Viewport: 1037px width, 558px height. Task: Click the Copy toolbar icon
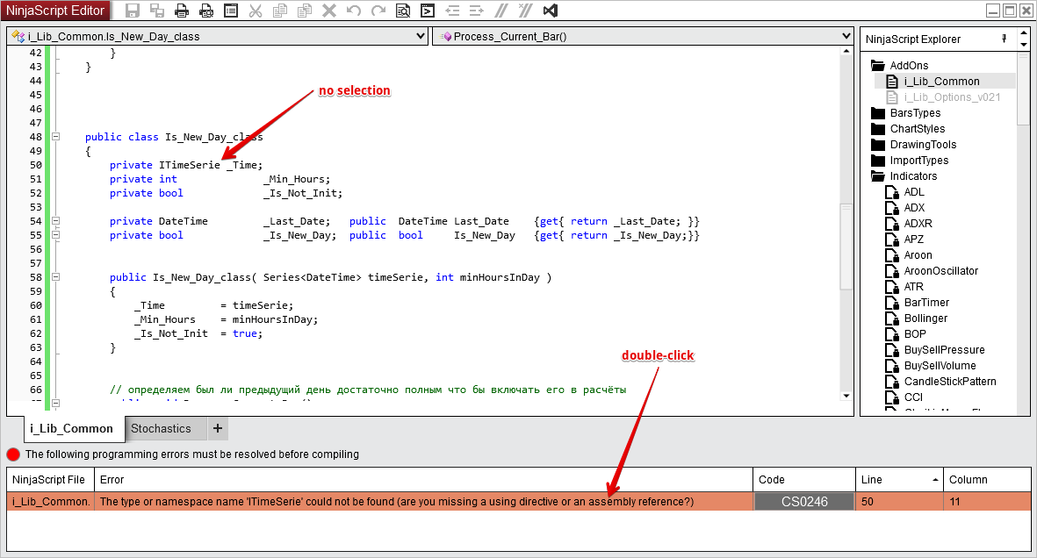pos(280,11)
